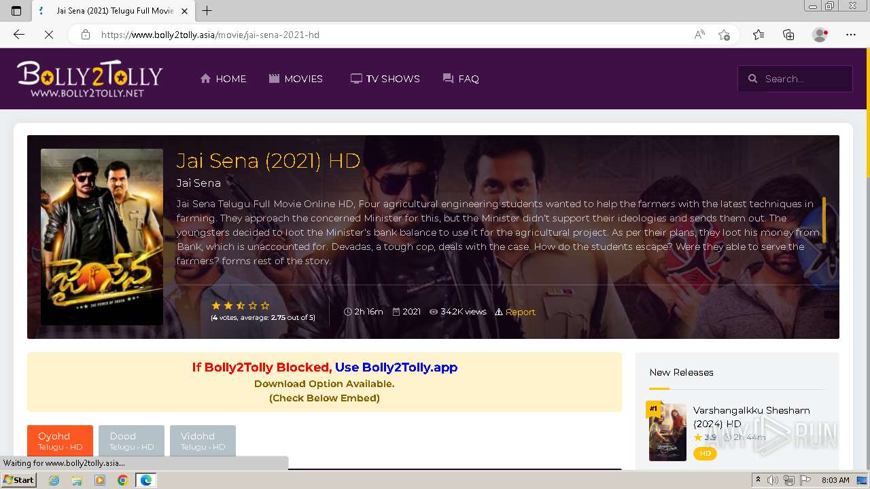Image resolution: width=870 pixels, height=489 pixels.
Task: Select the Jai Sena (2021) tab
Action: coord(114,11)
